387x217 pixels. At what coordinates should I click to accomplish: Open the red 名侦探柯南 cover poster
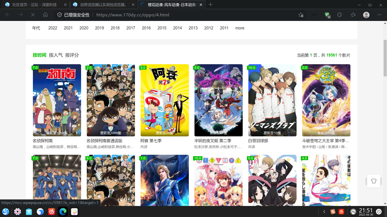[x=57, y=100]
